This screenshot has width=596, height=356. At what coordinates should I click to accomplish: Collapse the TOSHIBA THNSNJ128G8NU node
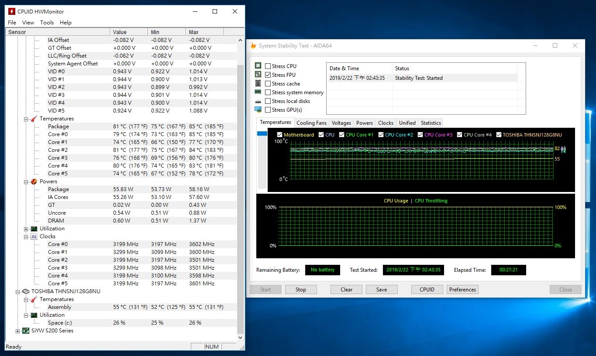18,292
